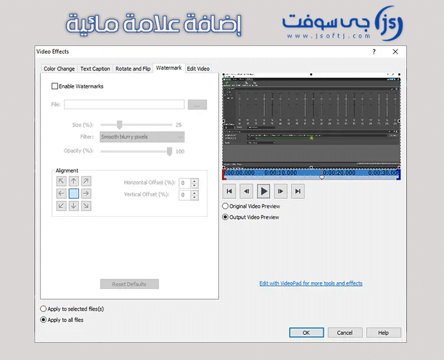The height and width of the screenshot is (360, 444).
Task: Choose Apply to all files
Action: 44,320
